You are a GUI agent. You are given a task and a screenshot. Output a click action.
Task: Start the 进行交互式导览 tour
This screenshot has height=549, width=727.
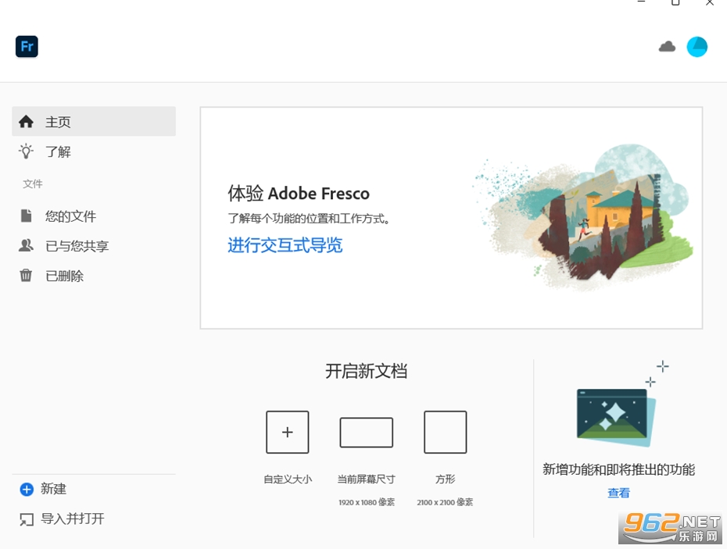point(285,245)
